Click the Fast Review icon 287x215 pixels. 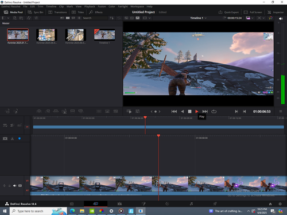click(129, 111)
